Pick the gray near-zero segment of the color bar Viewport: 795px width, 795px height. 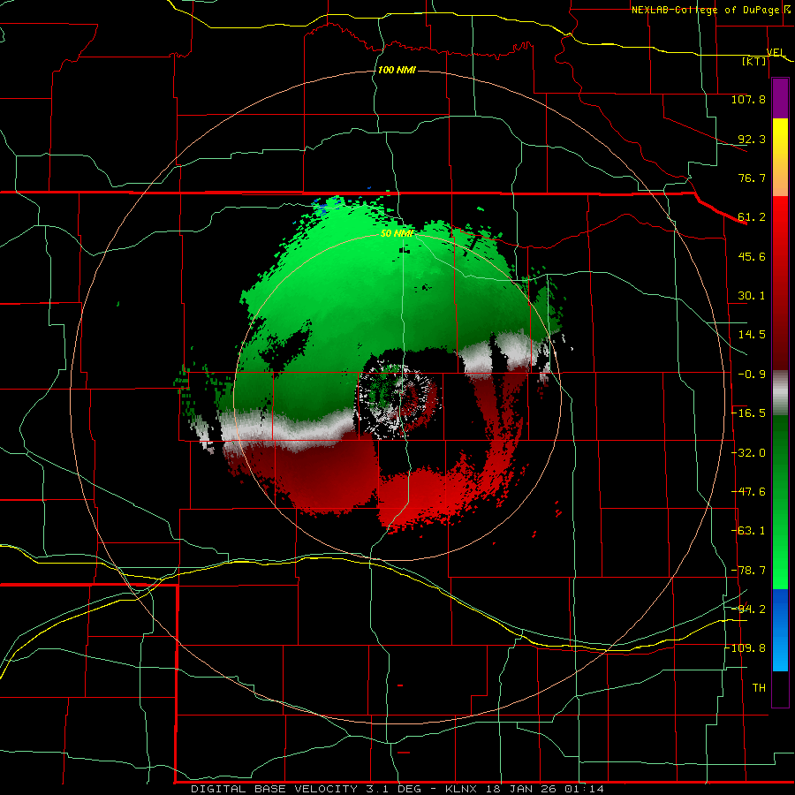pyautogui.click(x=780, y=393)
